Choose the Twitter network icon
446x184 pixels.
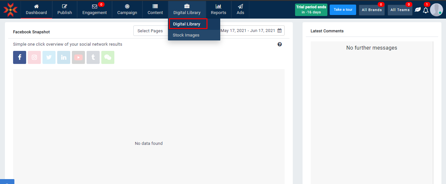click(x=49, y=57)
